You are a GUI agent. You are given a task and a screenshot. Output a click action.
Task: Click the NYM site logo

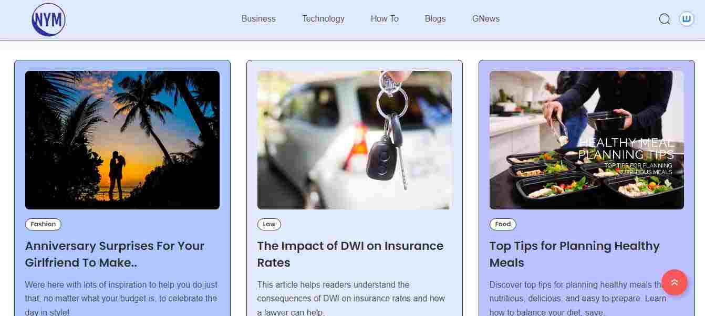pyautogui.click(x=48, y=19)
